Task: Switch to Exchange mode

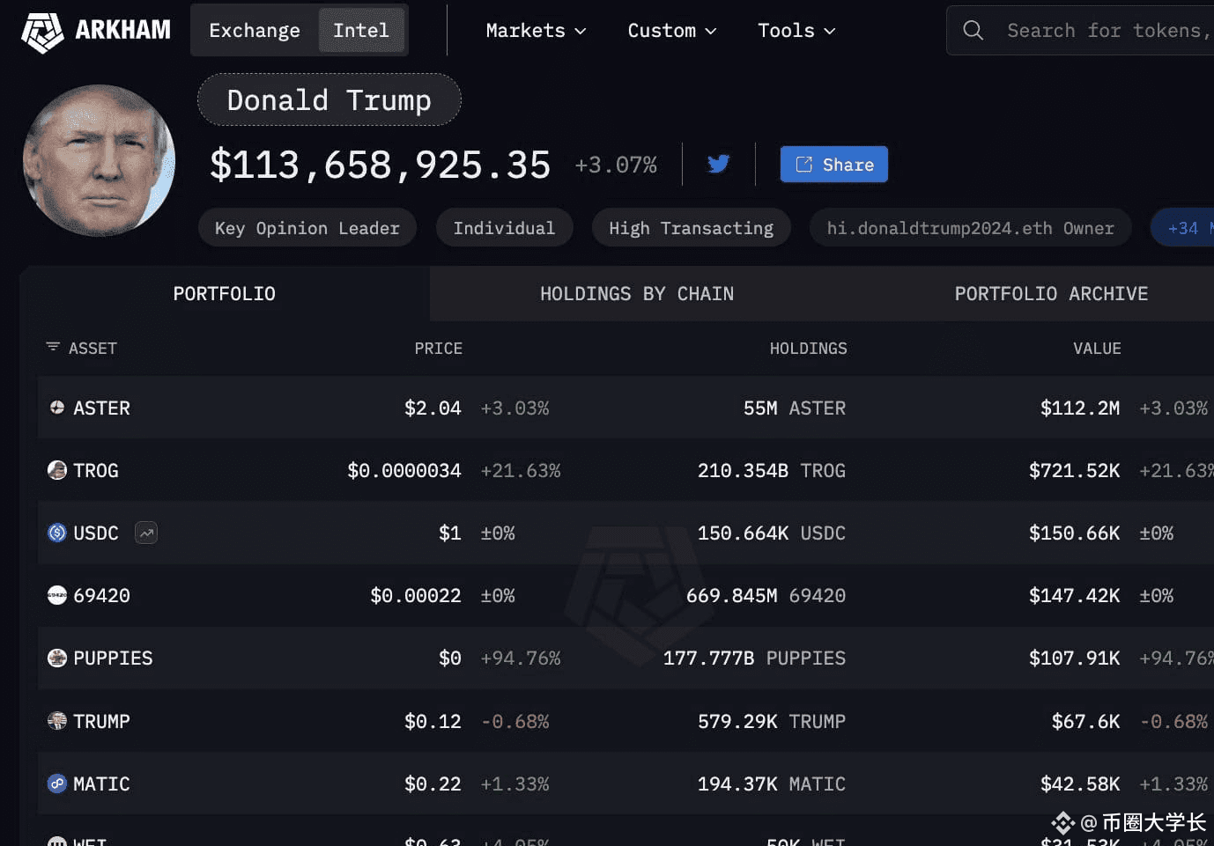Action: click(255, 30)
